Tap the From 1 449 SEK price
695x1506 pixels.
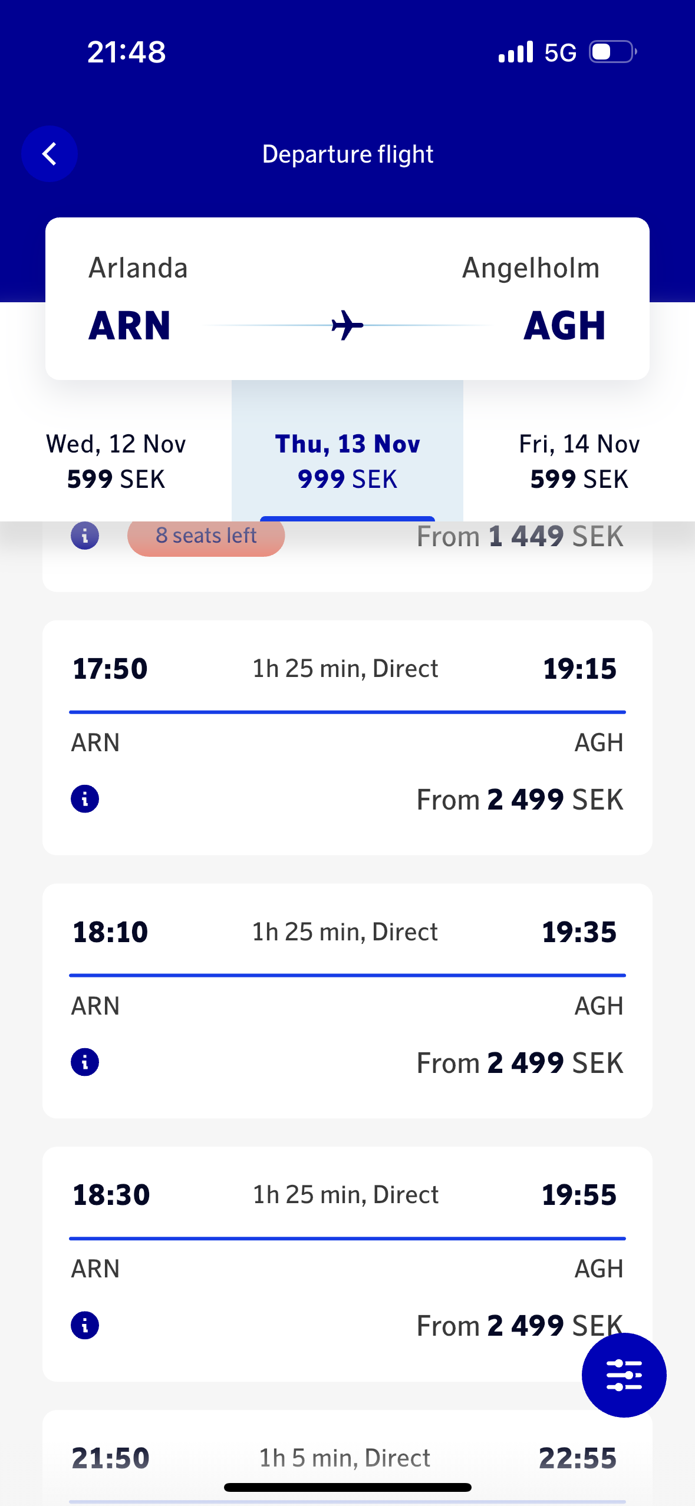click(x=519, y=536)
